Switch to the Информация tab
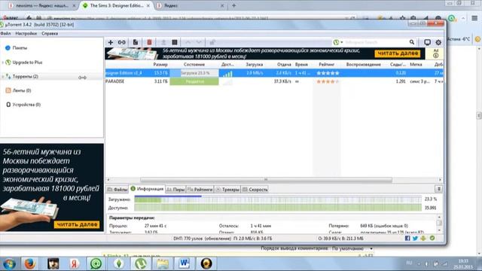 click(147, 189)
